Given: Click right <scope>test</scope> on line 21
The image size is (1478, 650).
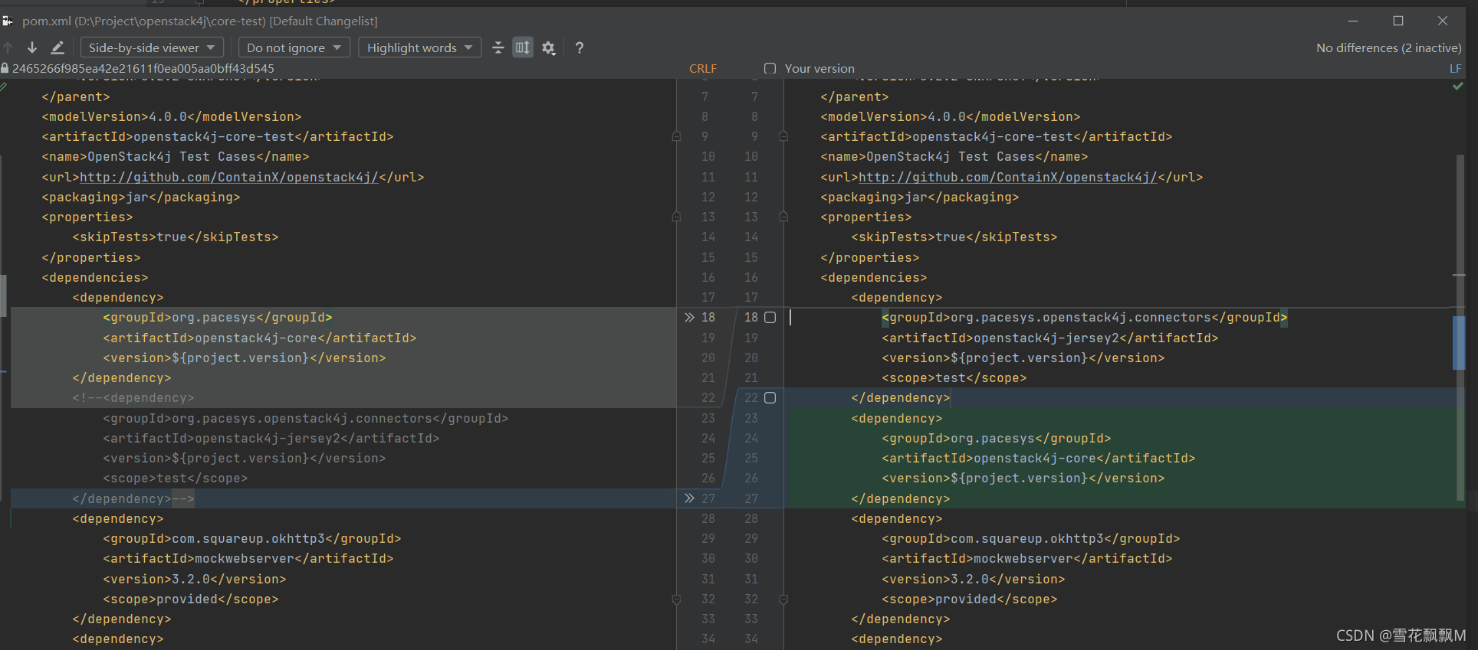Looking at the screenshot, I should click(954, 377).
